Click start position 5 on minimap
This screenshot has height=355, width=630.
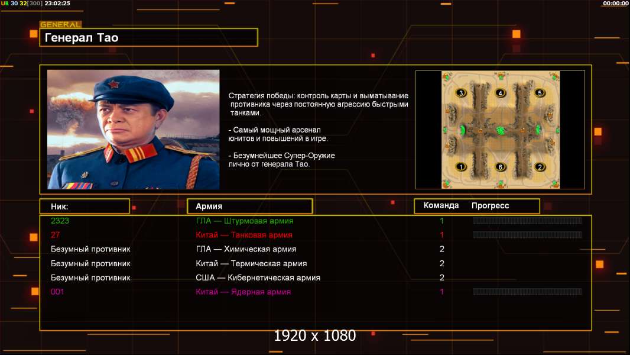pyautogui.click(x=540, y=93)
